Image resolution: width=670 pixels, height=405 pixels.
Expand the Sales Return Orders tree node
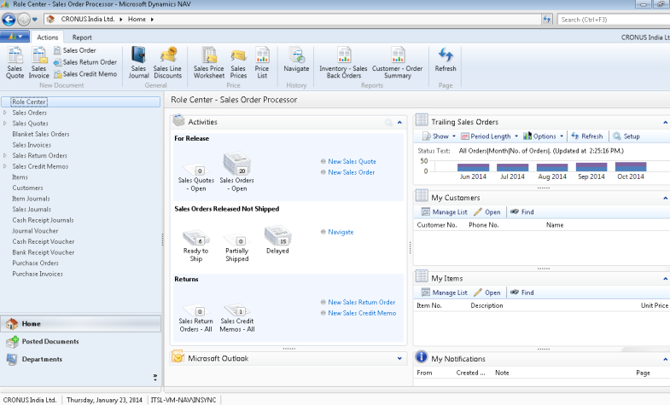pos(5,156)
